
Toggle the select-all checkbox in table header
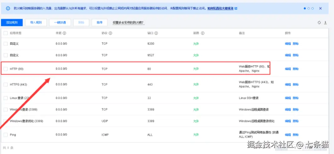[6, 33]
